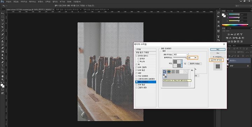Toggle the pattern picker dropdown arrow
The width and height of the screenshot is (252, 127).
pyautogui.click(x=182, y=63)
